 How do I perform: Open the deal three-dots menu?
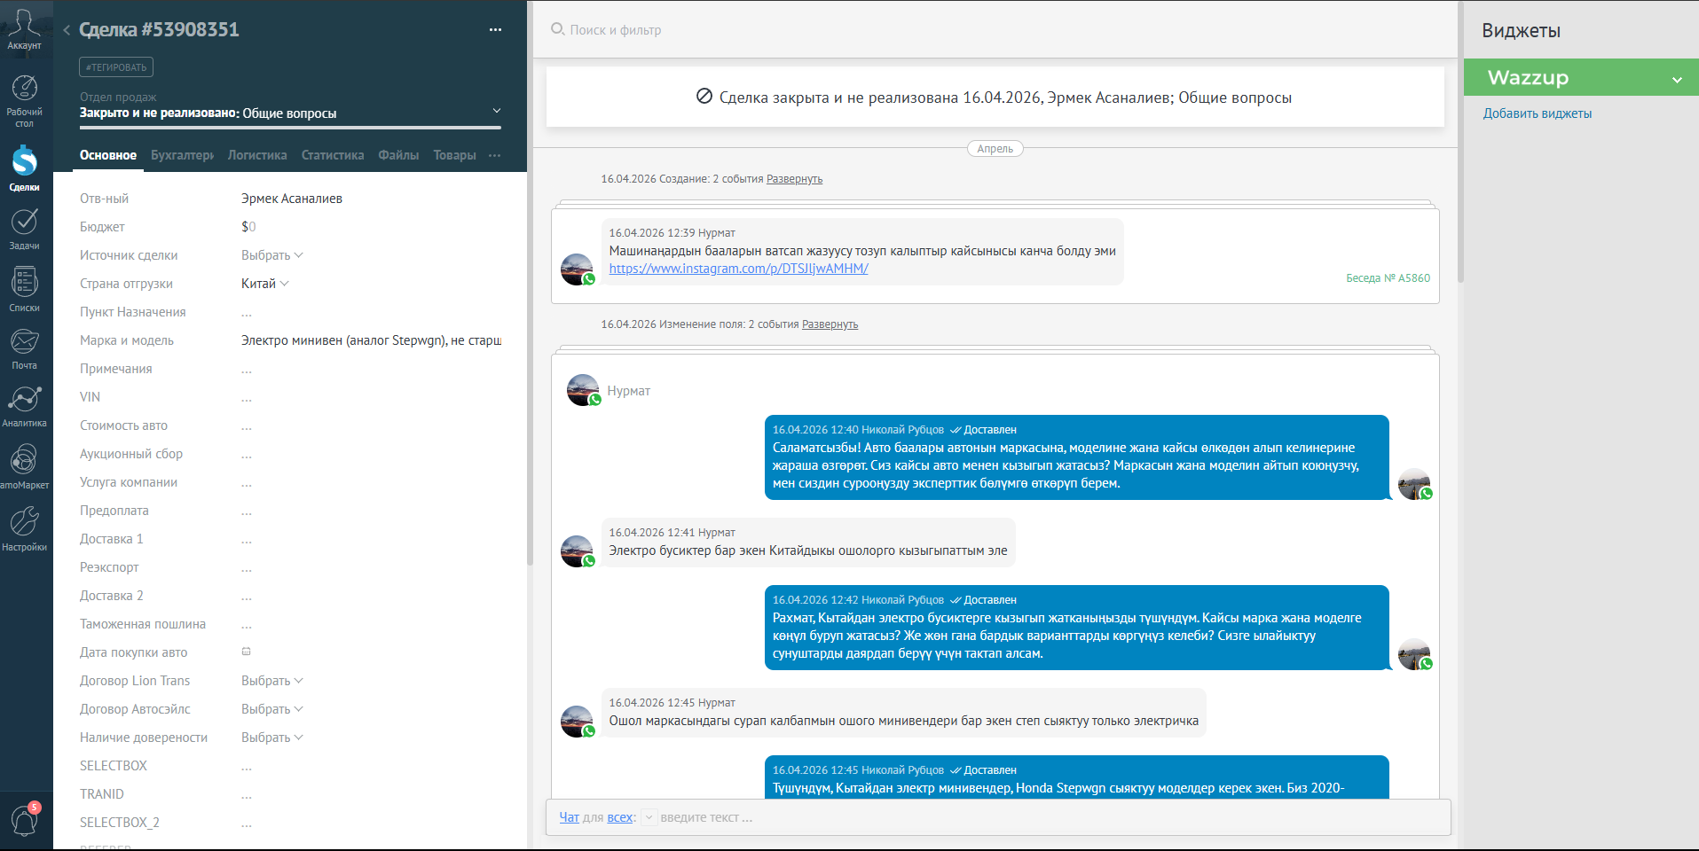(495, 30)
